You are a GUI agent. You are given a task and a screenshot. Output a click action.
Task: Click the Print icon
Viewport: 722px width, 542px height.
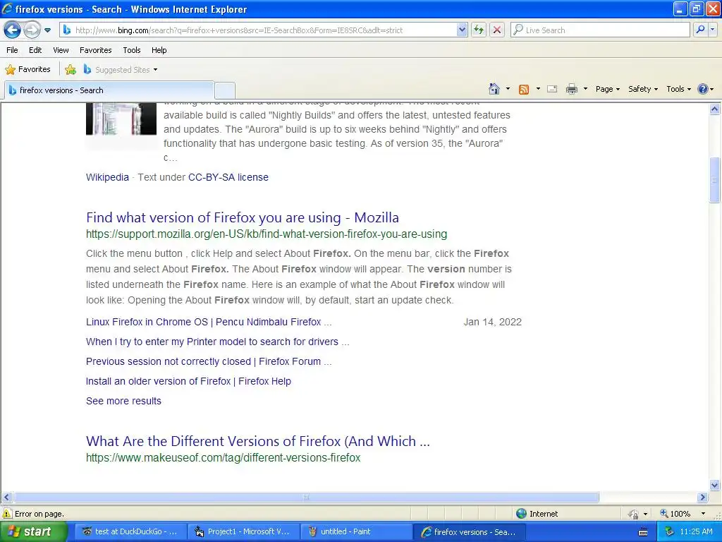571,89
